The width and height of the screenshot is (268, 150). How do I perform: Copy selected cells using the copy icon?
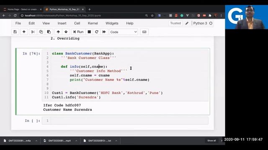tap(41, 32)
